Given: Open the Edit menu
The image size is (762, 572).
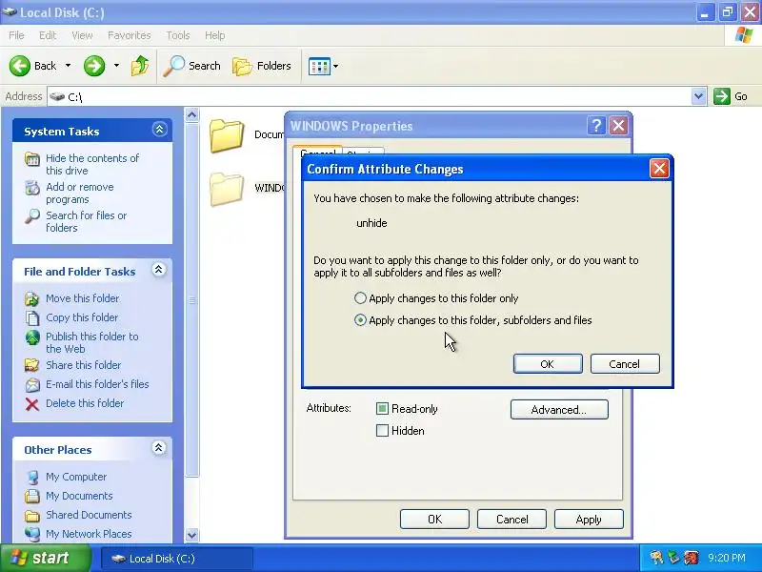Looking at the screenshot, I should (x=48, y=35).
